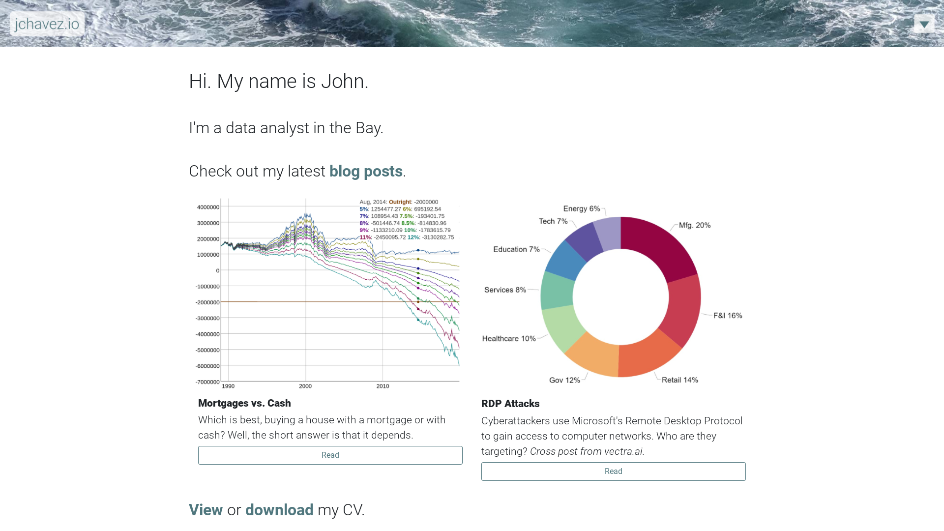Expand the top-right dropdown arrow menu

click(924, 24)
